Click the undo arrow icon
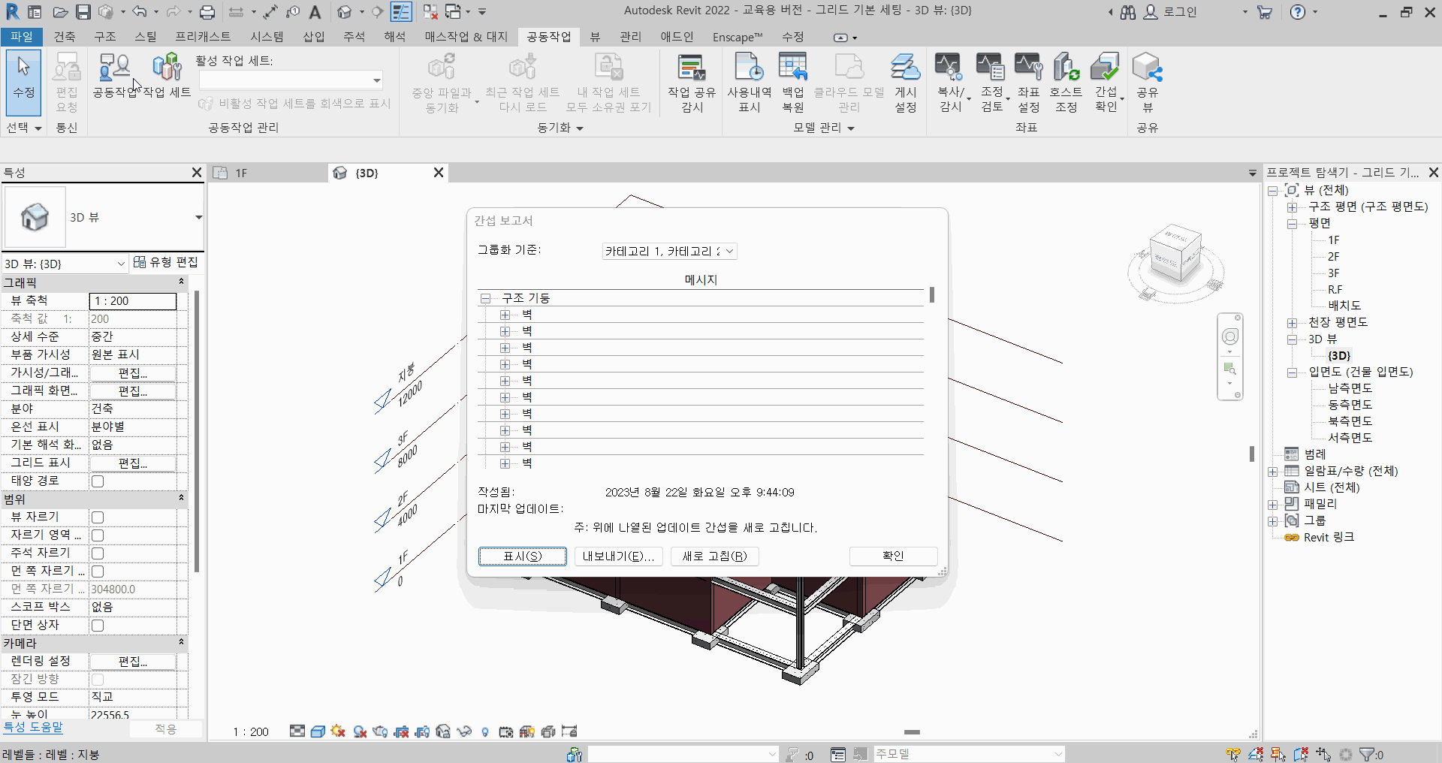This screenshot has height=763, width=1442. point(140,12)
